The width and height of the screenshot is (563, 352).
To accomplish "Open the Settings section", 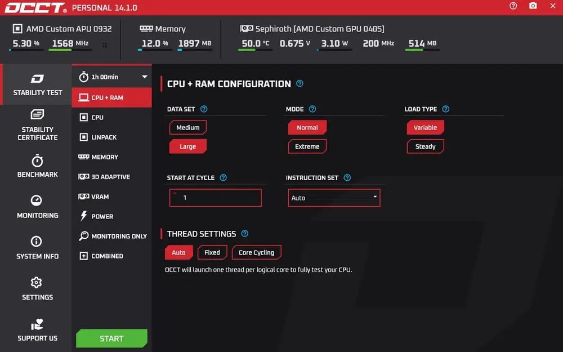I will pos(37,289).
